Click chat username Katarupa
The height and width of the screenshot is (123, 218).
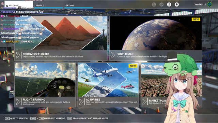[9, 25]
